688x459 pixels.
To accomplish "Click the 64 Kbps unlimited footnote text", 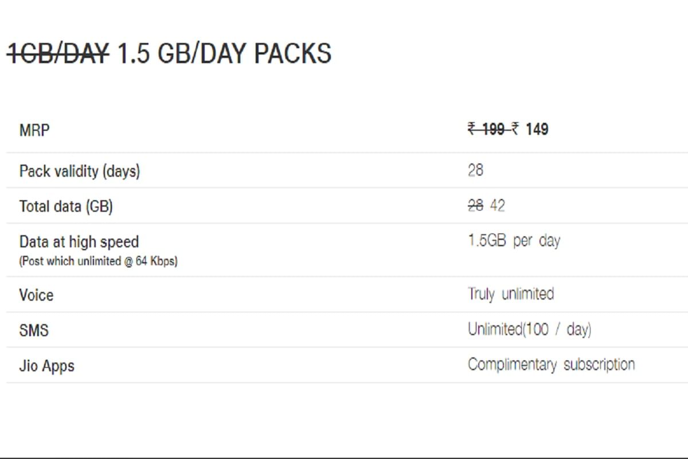I will coord(98,262).
